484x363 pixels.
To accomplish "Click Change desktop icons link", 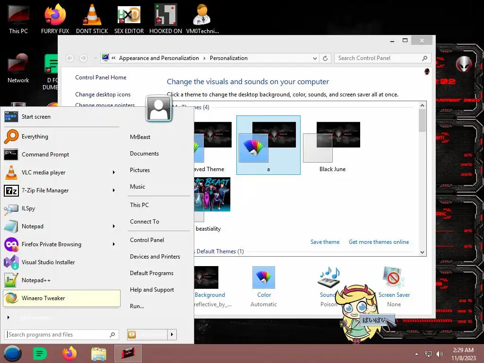I will click(103, 95).
